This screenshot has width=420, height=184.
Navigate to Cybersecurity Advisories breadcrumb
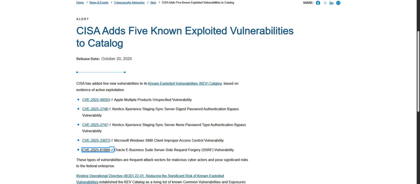[x=129, y=3]
